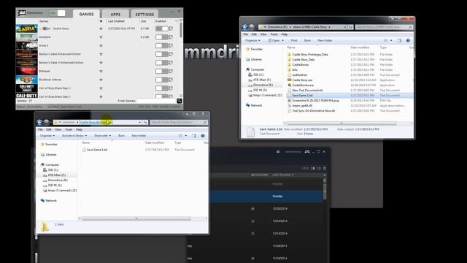Click Steam Big Picture controller icon
Image resolution: width=467 pixels, height=263 pixels.
click(307, 152)
